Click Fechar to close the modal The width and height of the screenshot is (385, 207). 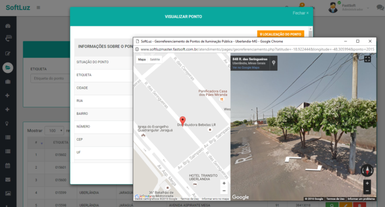(301, 13)
